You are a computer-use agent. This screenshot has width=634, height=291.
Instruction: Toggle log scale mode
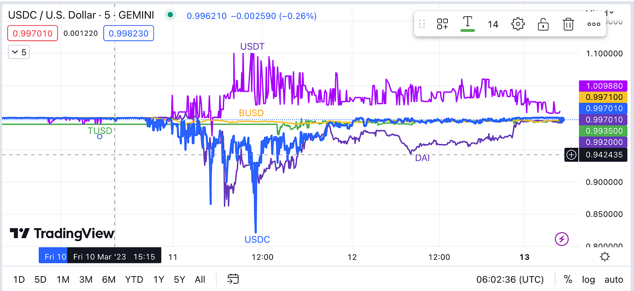(x=588, y=279)
